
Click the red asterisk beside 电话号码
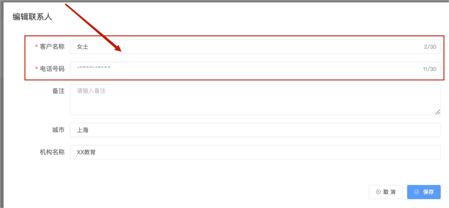click(x=36, y=69)
